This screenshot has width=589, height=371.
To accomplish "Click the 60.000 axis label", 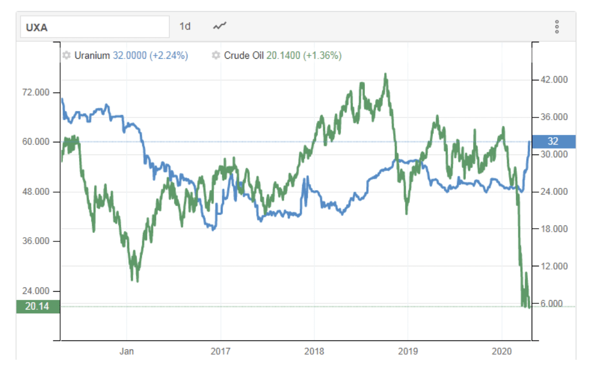I will tap(36, 142).
